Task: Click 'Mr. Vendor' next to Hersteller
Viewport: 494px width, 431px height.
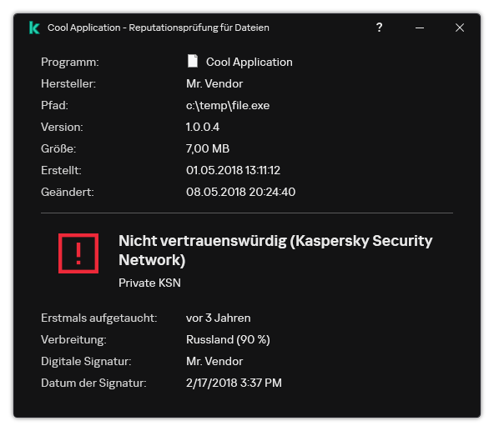Action: [x=214, y=83]
